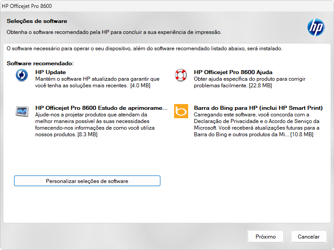334x250 pixels.
Task: Proceed with the Próximo button
Action: click(266, 237)
